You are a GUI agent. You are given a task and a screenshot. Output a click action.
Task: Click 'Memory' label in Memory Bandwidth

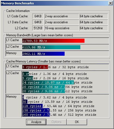pyautogui.click(x=11, y=53)
